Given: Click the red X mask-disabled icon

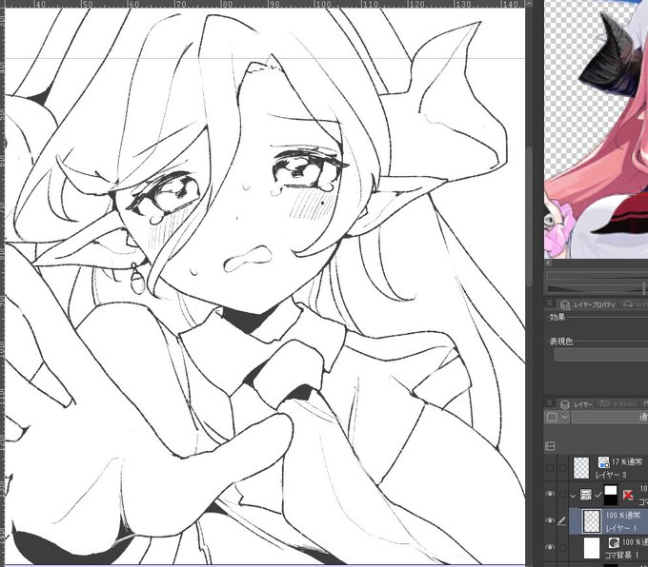Looking at the screenshot, I should (628, 495).
